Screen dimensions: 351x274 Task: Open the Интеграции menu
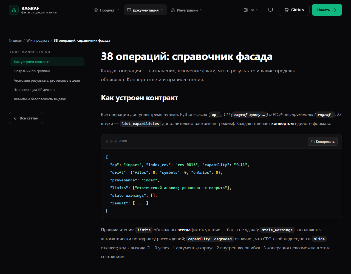[x=187, y=10]
